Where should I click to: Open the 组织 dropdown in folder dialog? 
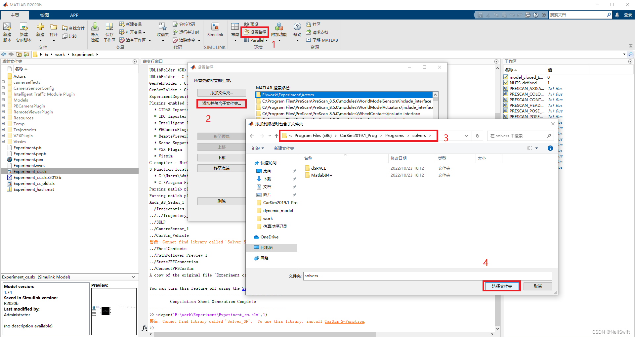click(x=258, y=148)
